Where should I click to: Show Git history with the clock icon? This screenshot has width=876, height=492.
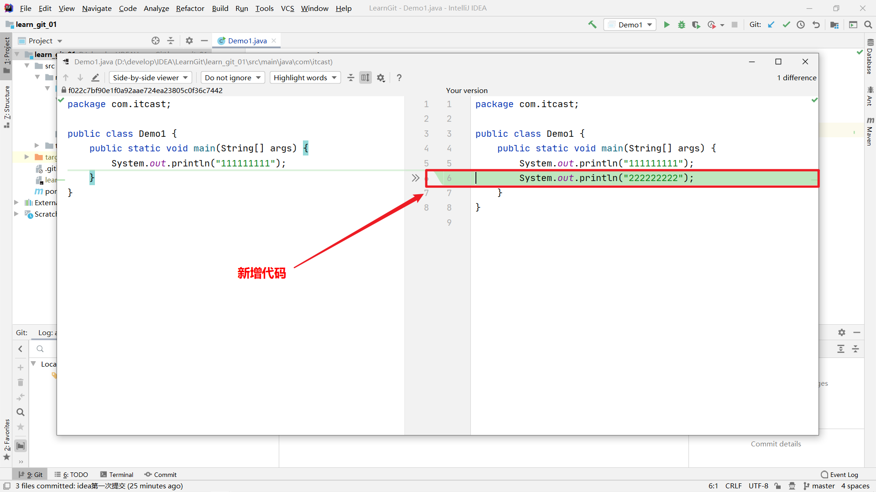[801, 25]
